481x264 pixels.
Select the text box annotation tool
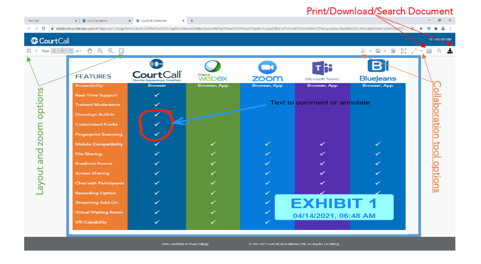coord(403,51)
